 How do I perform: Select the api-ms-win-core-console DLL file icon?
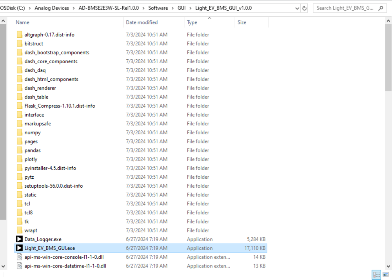[19, 257]
